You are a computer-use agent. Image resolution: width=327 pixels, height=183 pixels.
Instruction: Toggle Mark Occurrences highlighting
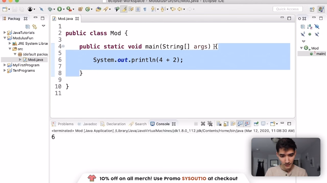point(124,9)
